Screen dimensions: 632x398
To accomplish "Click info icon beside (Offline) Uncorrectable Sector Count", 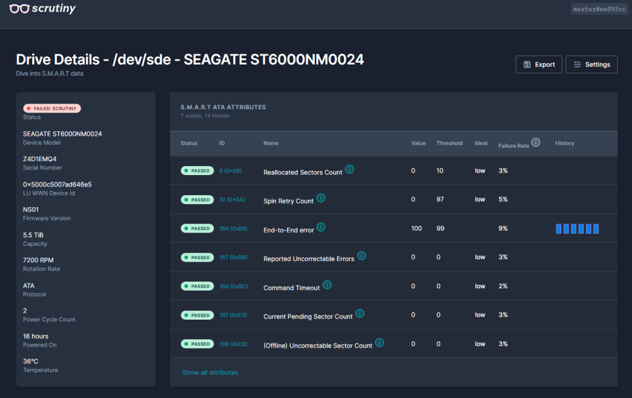I will [380, 342].
